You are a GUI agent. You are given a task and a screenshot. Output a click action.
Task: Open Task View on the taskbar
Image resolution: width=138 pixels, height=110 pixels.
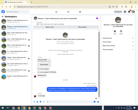(8, 108)
